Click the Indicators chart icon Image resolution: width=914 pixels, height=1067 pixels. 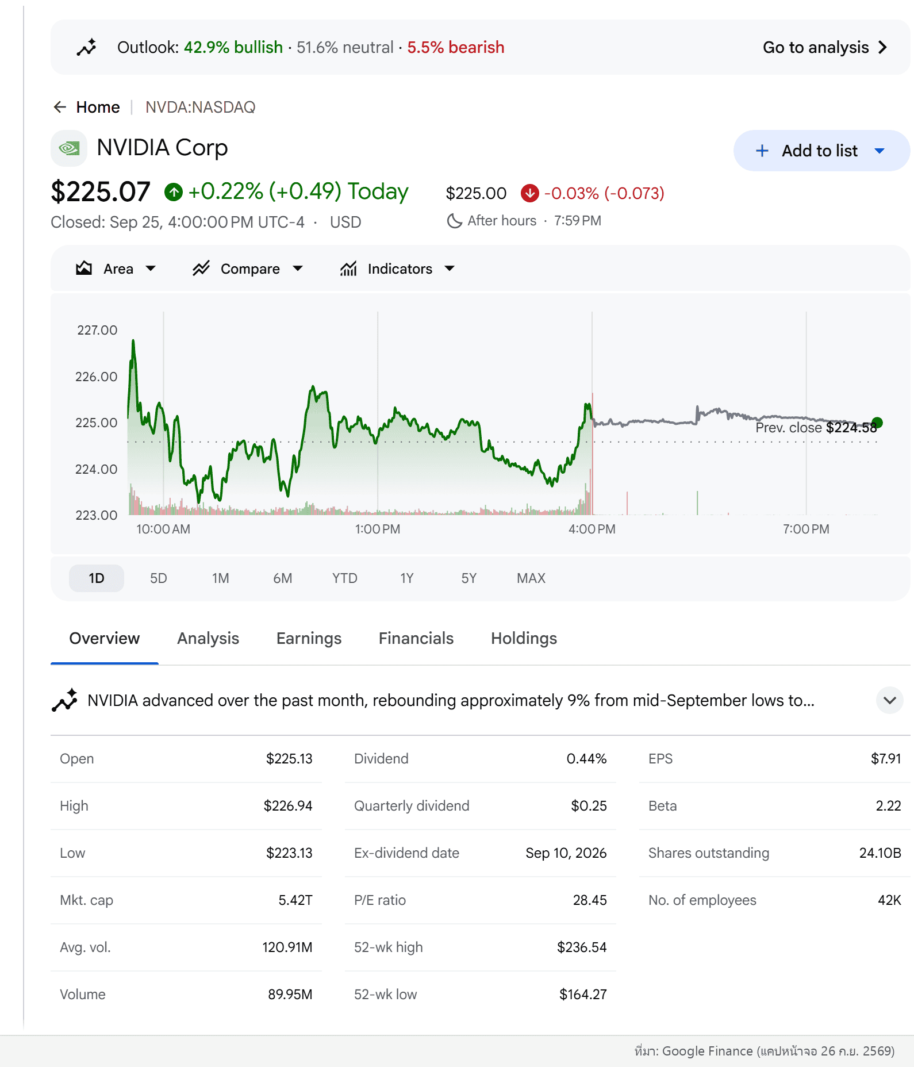coord(348,268)
